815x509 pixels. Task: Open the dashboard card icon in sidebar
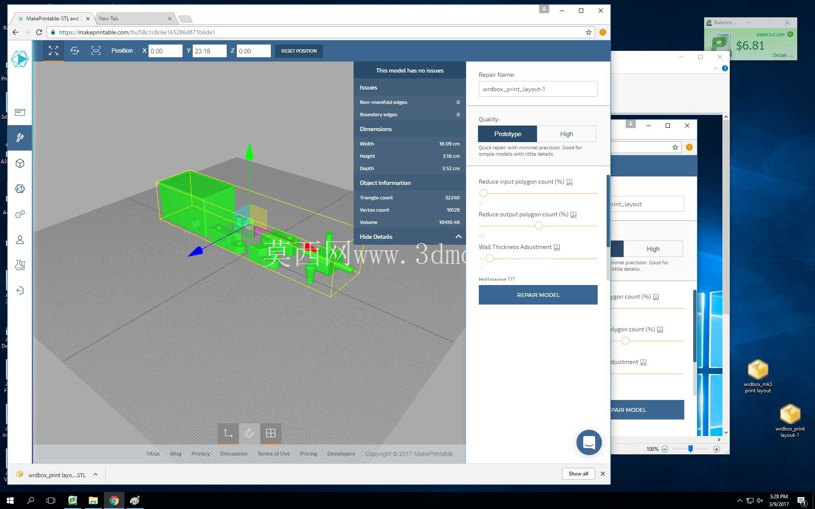[20, 112]
